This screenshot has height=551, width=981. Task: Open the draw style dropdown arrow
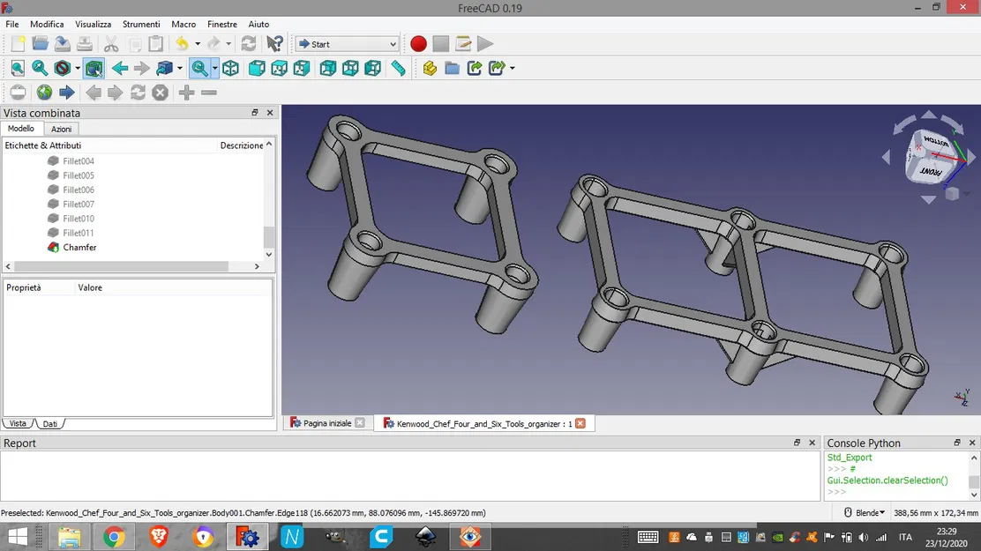pyautogui.click(x=78, y=68)
